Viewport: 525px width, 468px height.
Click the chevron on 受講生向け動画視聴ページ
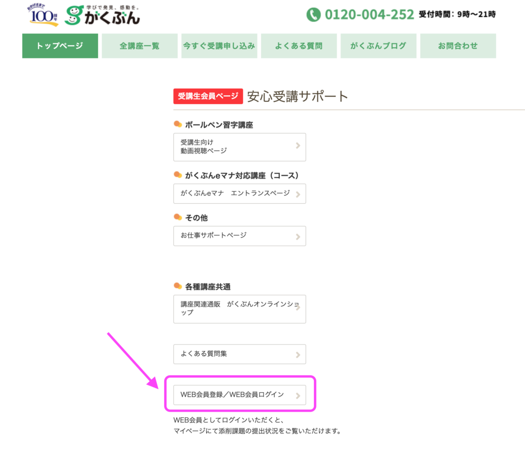[x=298, y=146]
